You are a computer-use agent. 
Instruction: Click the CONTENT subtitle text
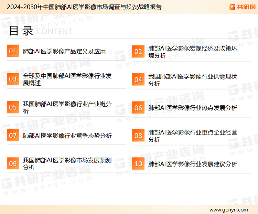click(x=54, y=31)
